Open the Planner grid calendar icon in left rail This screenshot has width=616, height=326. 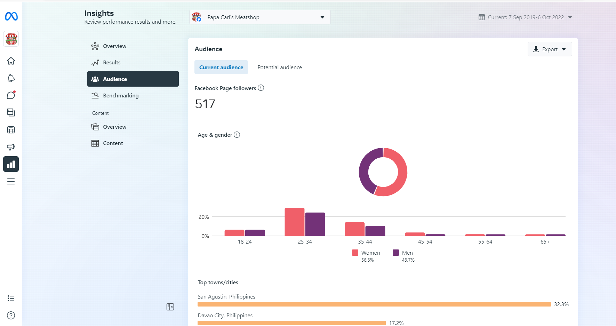click(11, 130)
